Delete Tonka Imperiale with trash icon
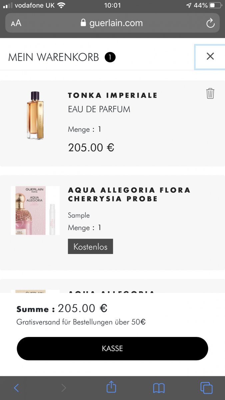Screen dimensions: 225x400 (210, 93)
